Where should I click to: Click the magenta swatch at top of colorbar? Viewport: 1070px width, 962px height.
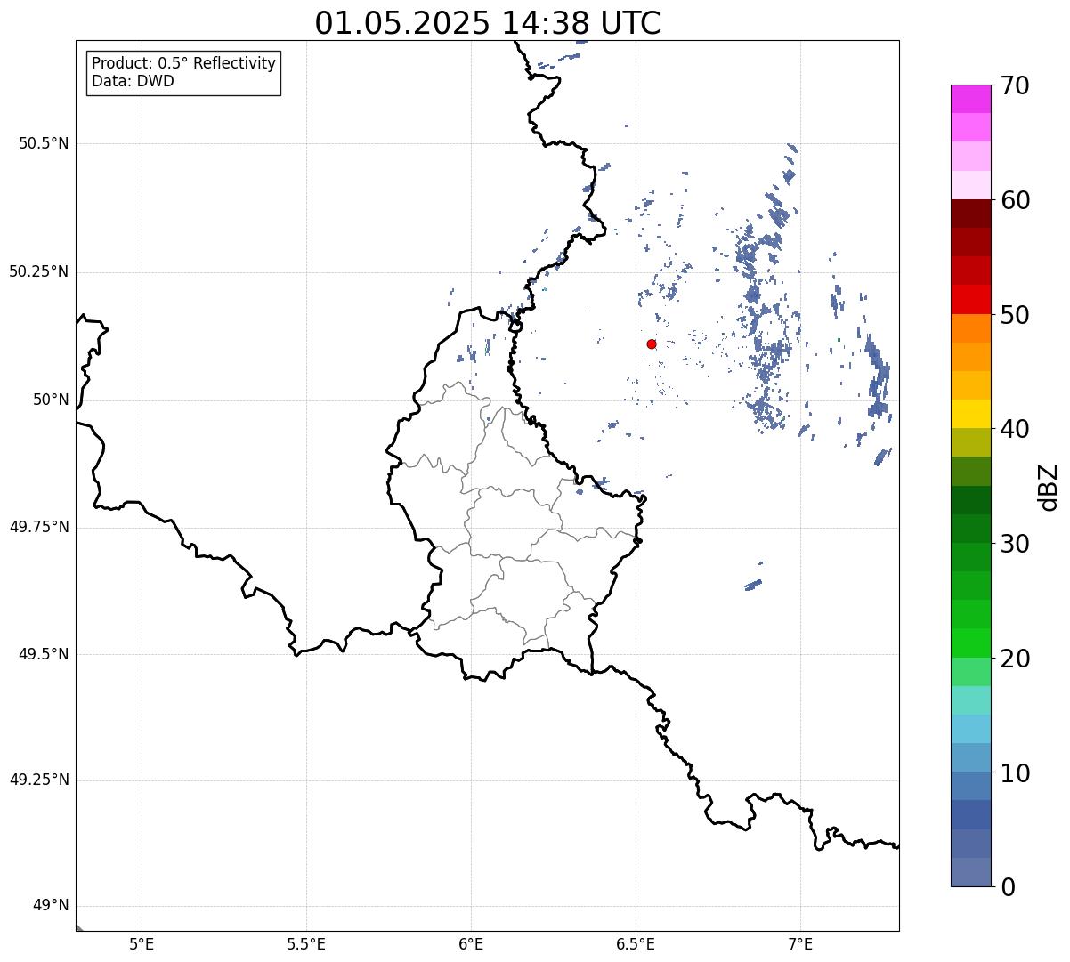[970, 99]
